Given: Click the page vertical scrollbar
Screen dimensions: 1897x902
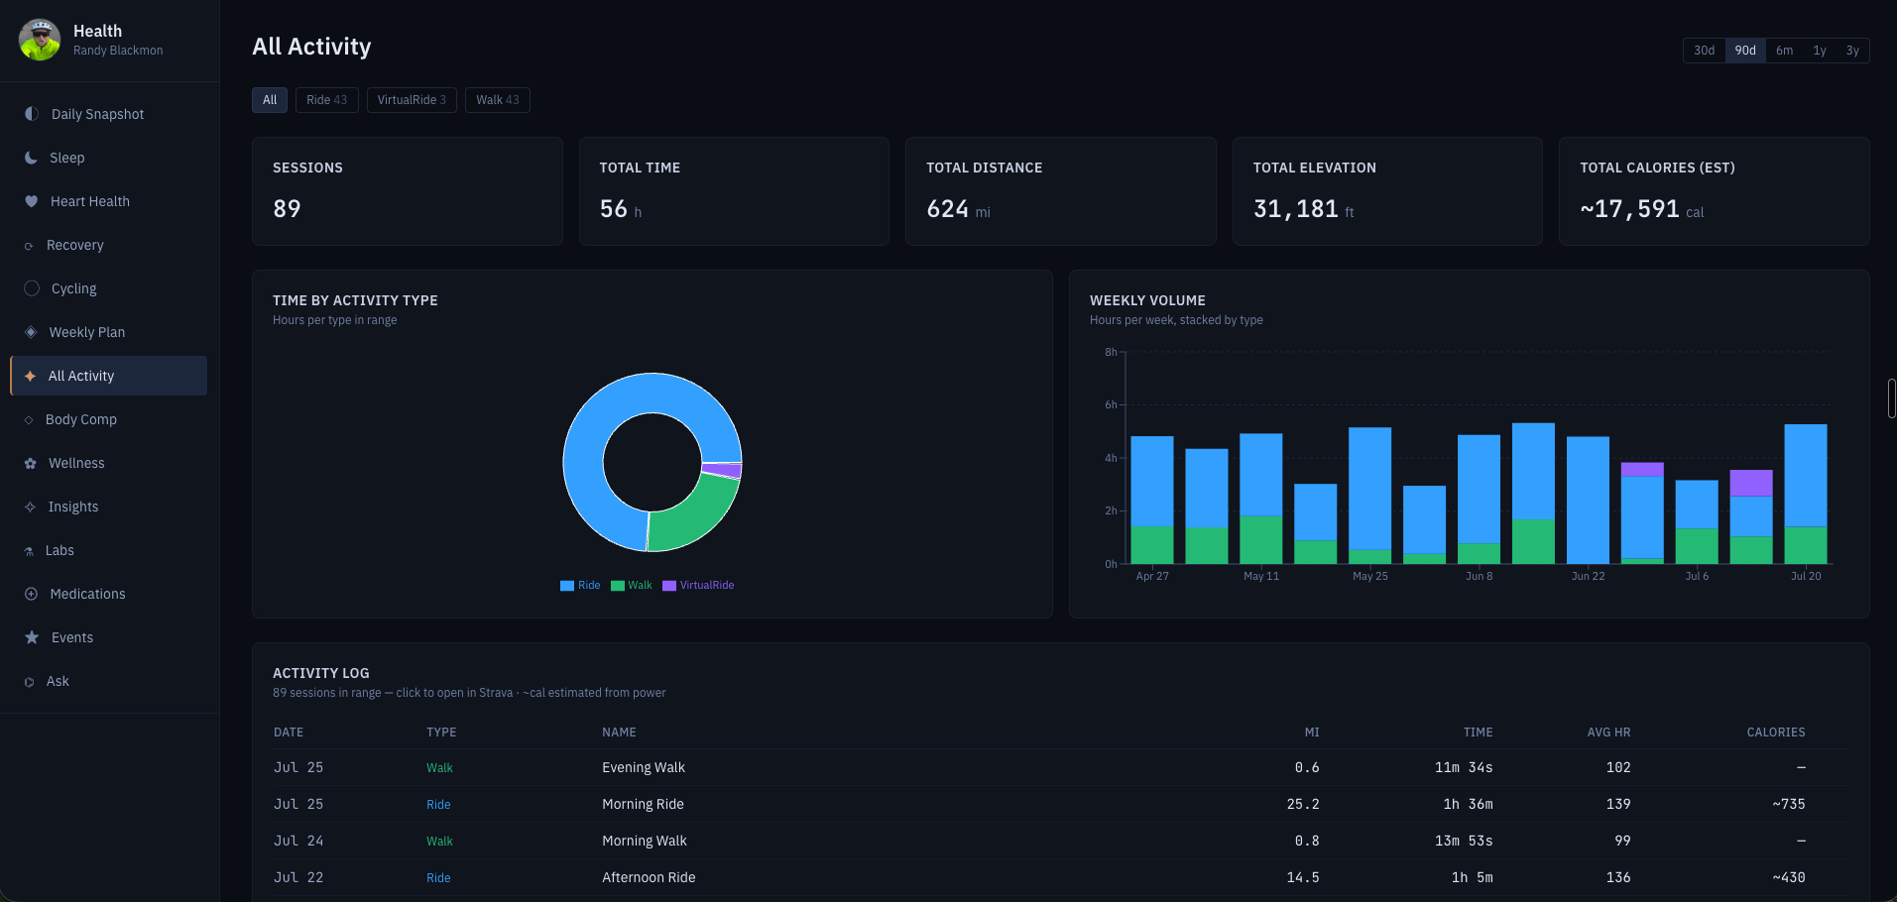Looking at the screenshot, I should (1892, 398).
